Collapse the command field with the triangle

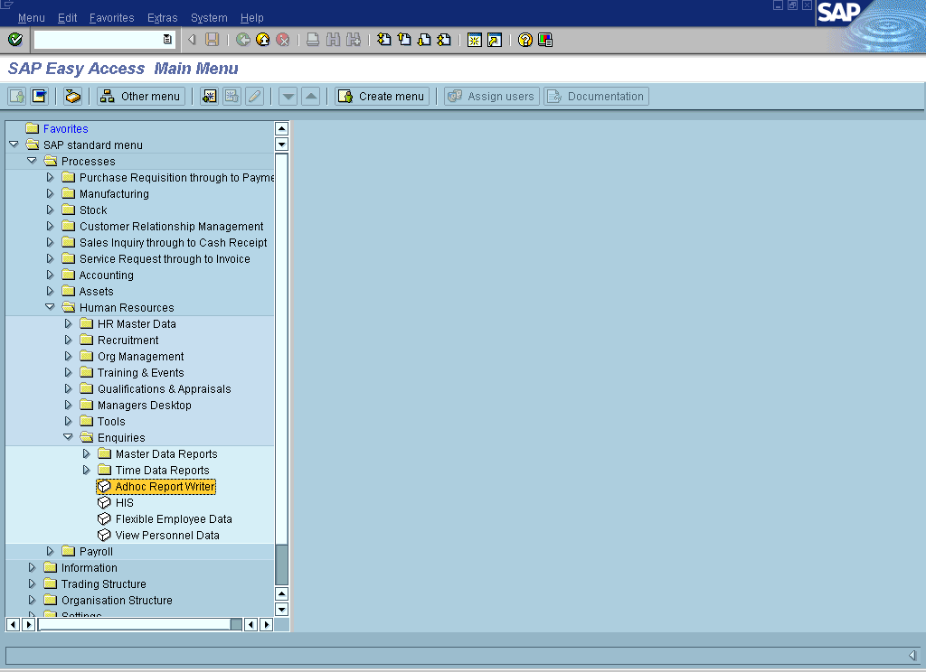pos(192,40)
